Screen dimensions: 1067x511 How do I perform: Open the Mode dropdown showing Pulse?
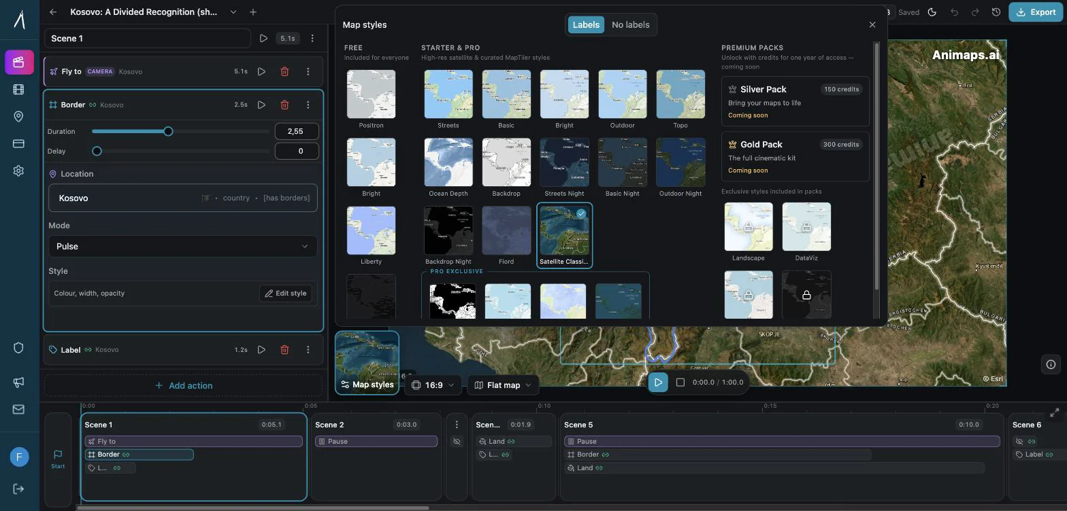(x=183, y=246)
